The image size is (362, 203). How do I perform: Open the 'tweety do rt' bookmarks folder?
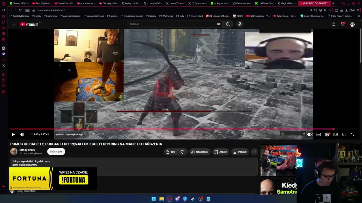[195, 16]
